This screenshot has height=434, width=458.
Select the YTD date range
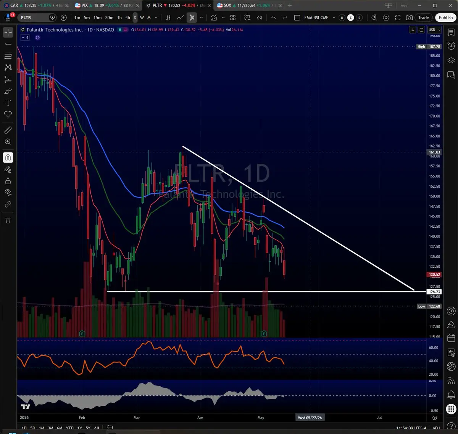[69, 428]
